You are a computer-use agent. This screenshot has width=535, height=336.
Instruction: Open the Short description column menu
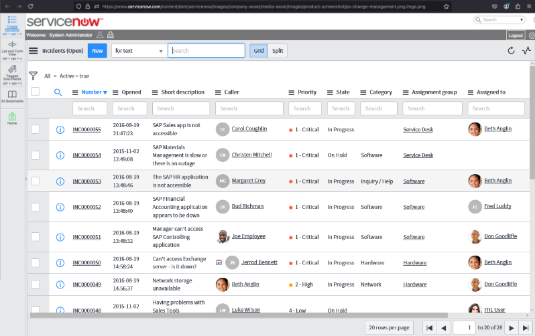click(155, 92)
